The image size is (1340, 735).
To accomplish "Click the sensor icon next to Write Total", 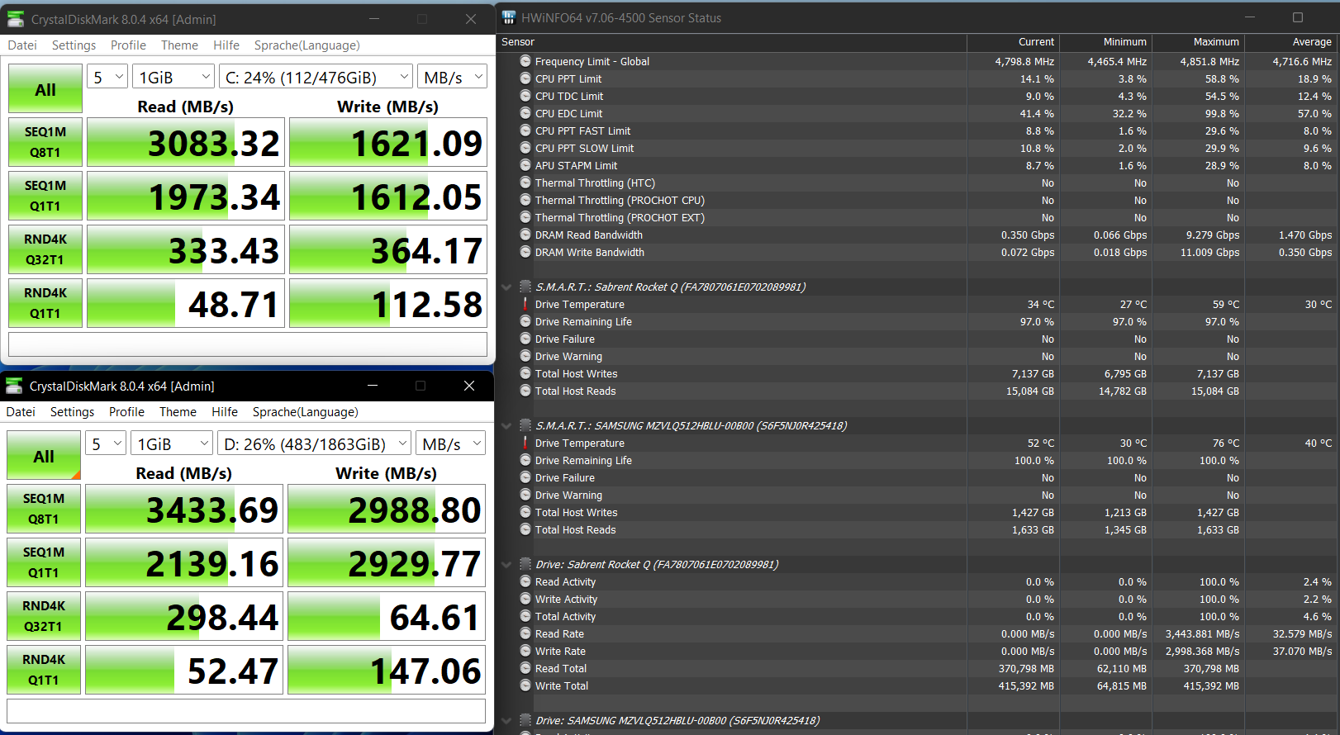I will pyautogui.click(x=525, y=685).
